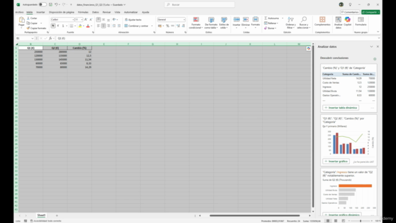Toggle top vertical alignment
396x223 pixels.
click(98, 19)
